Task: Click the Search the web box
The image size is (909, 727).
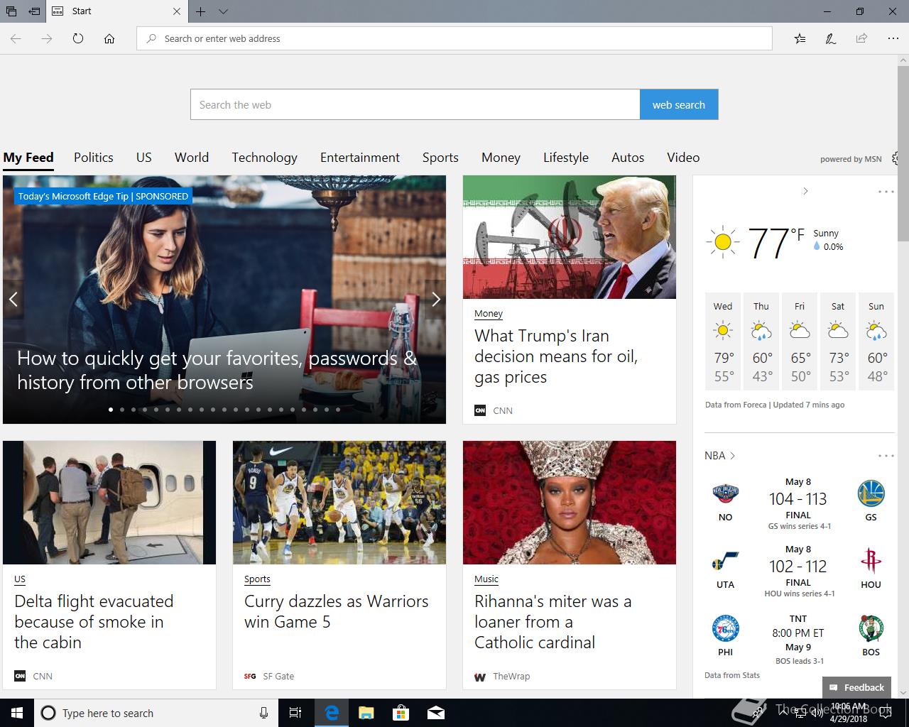Action: (415, 104)
